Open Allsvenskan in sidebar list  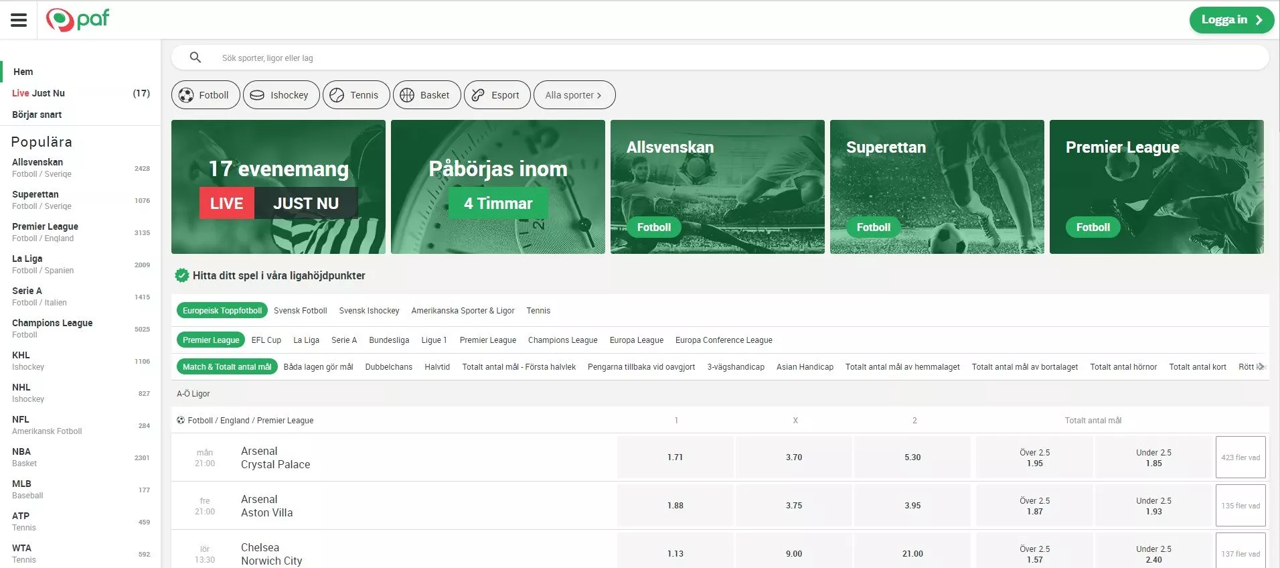[x=80, y=168]
